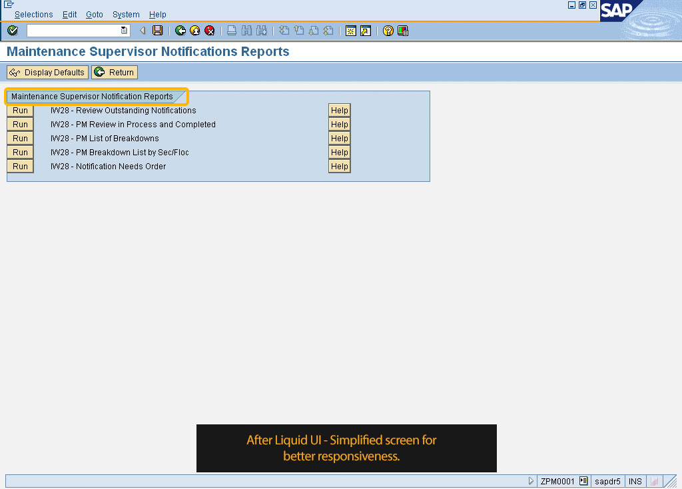
Task: Click the red Cancel icon
Action: coord(210,31)
